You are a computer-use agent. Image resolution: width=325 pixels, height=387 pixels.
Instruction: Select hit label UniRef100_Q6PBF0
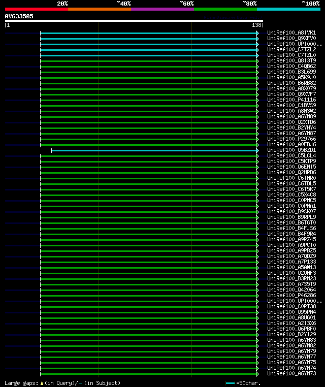tap(291, 329)
